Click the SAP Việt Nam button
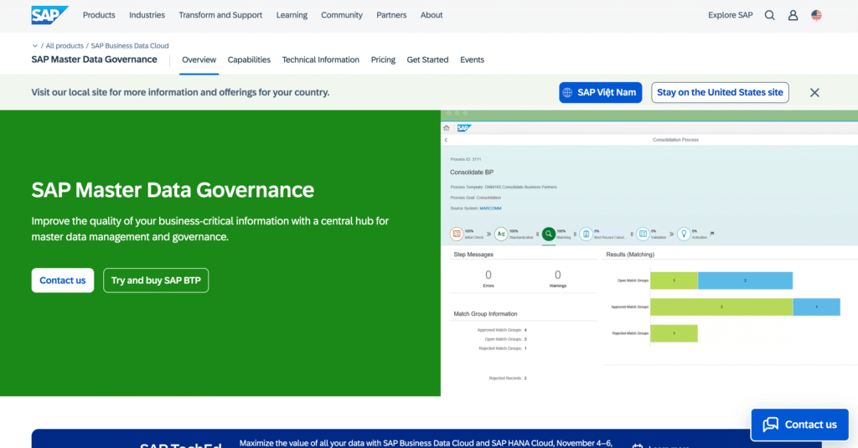This screenshot has height=448, width=858. 600,92
